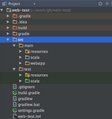Viewport: 112px width, 119px height.
Task: Click main resources folder icon
Action: [x=27, y=52]
